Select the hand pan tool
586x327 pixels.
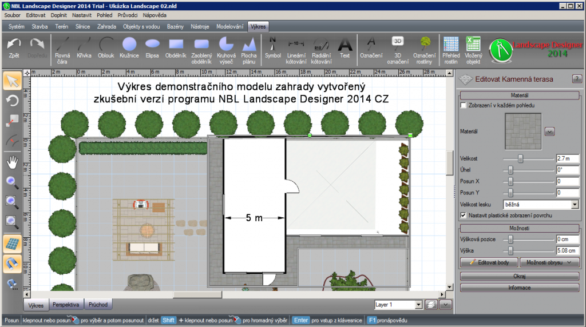coord(13,162)
